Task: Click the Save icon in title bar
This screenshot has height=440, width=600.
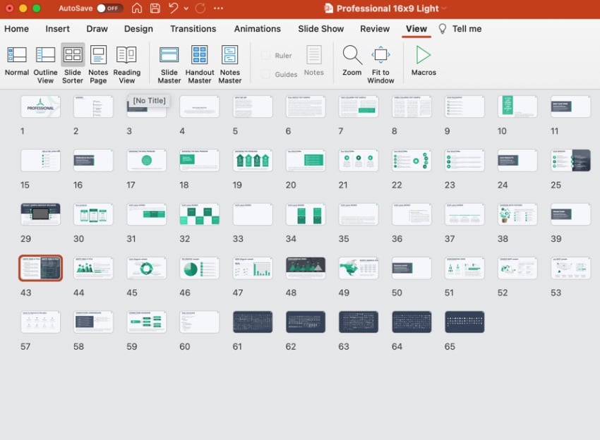Action: [x=155, y=8]
